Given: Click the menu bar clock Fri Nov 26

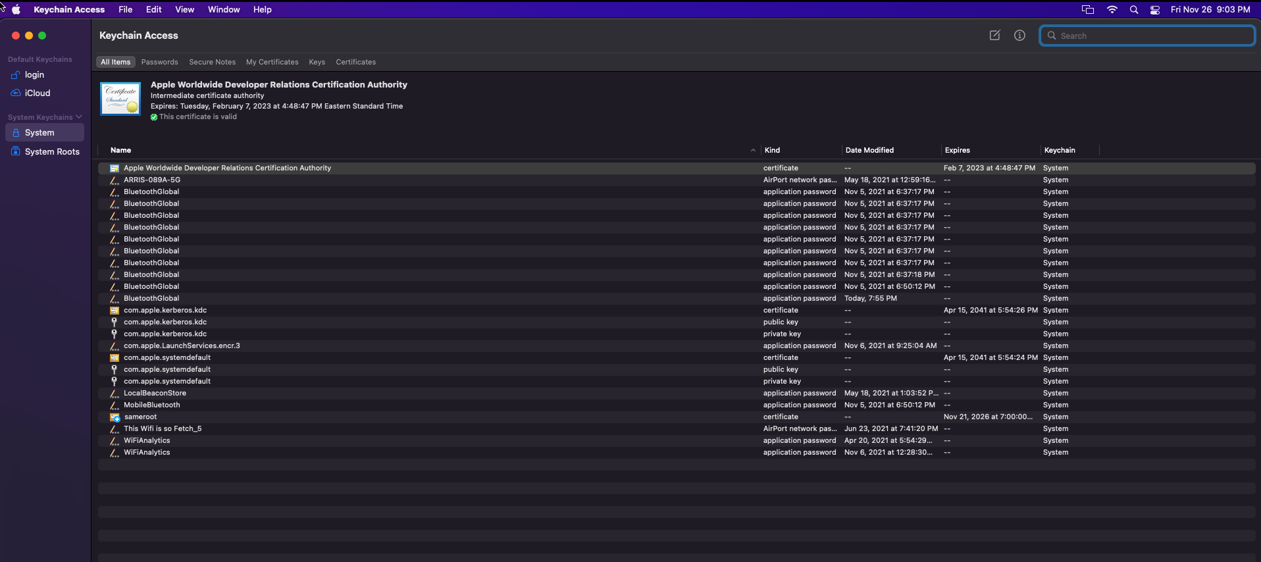Looking at the screenshot, I should (x=1210, y=10).
